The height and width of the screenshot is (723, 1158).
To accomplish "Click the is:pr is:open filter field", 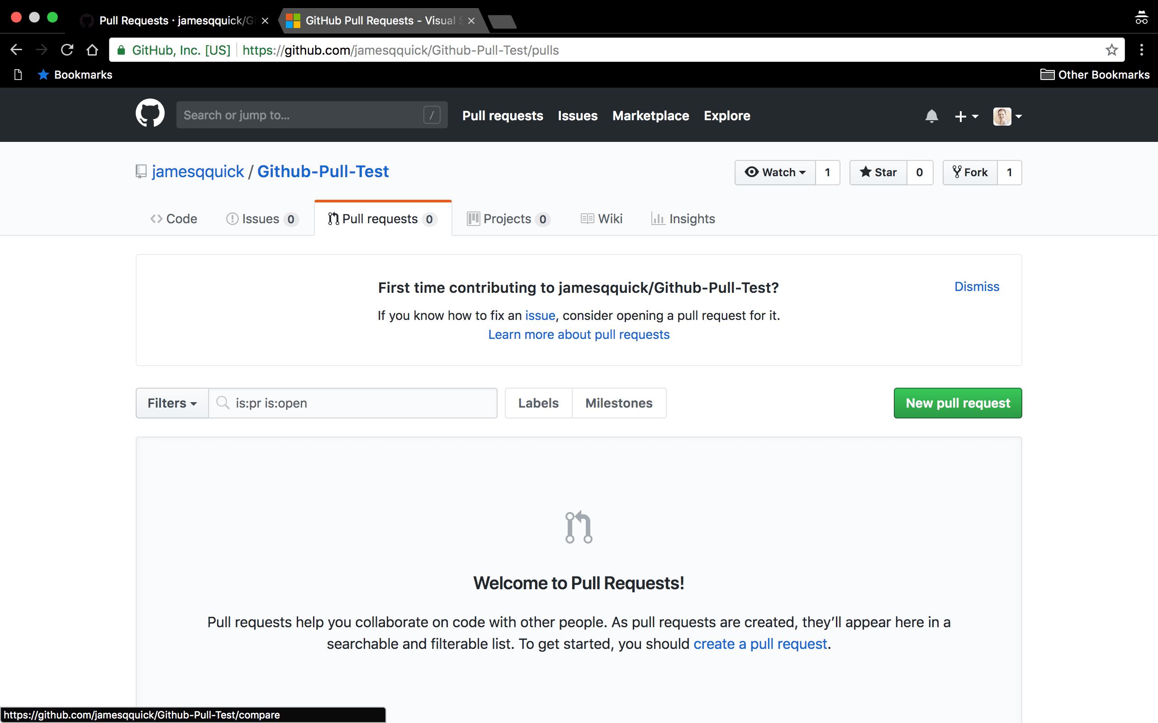I will 353,403.
